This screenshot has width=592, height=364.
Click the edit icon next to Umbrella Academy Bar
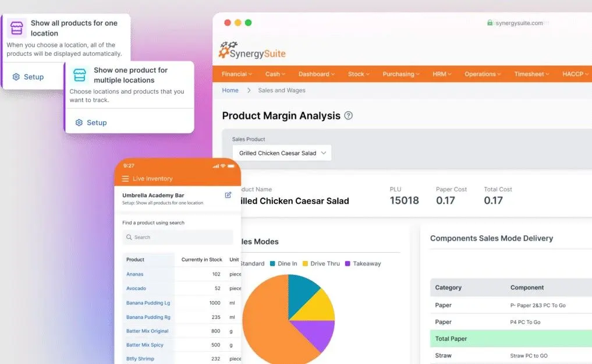[x=228, y=195]
